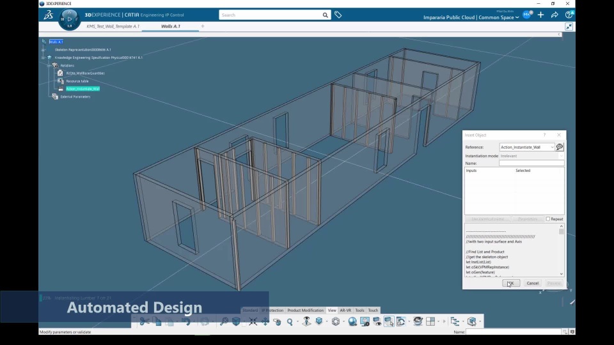Screen dimensions: 614x345
Task: Collapse the Knowledge Engineering Specification node
Action: pyautogui.click(x=43, y=57)
